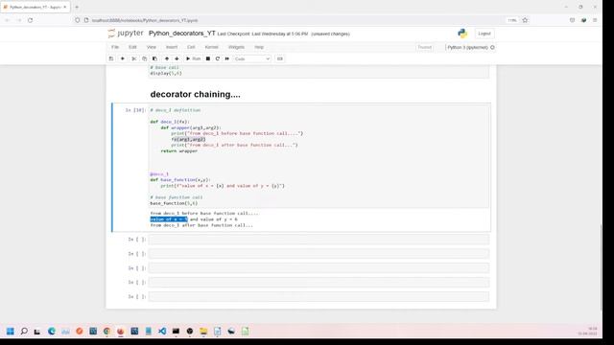Open the command palette keyboard icon
The width and height of the screenshot is (614, 345).
(279, 58)
